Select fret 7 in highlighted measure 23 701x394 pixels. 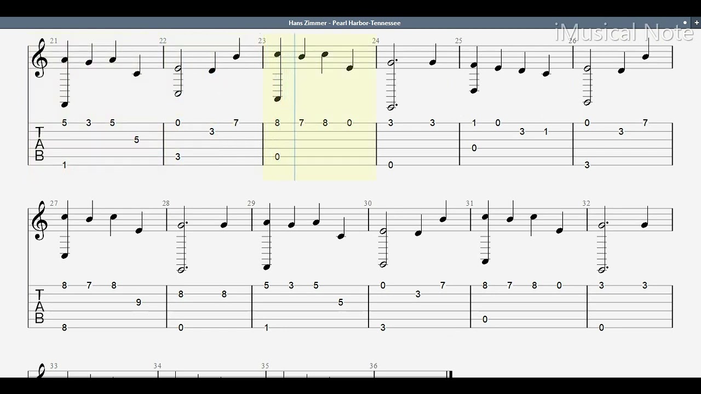point(301,123)
